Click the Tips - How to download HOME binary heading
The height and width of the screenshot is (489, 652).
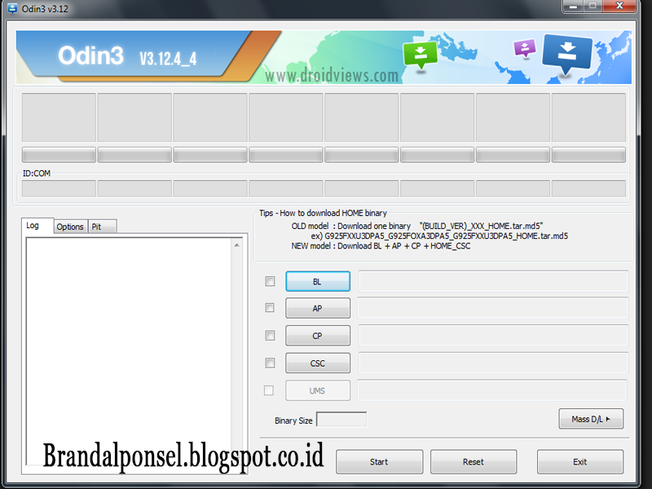(323, 213)
